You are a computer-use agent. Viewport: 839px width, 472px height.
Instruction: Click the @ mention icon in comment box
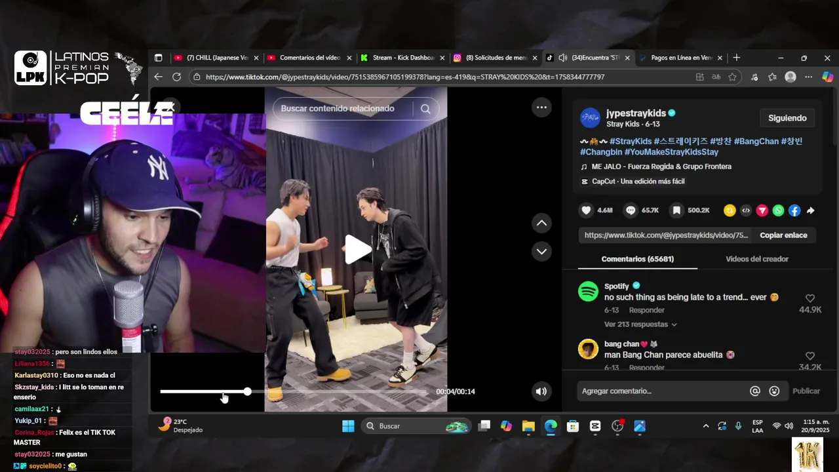coord(755,391)
